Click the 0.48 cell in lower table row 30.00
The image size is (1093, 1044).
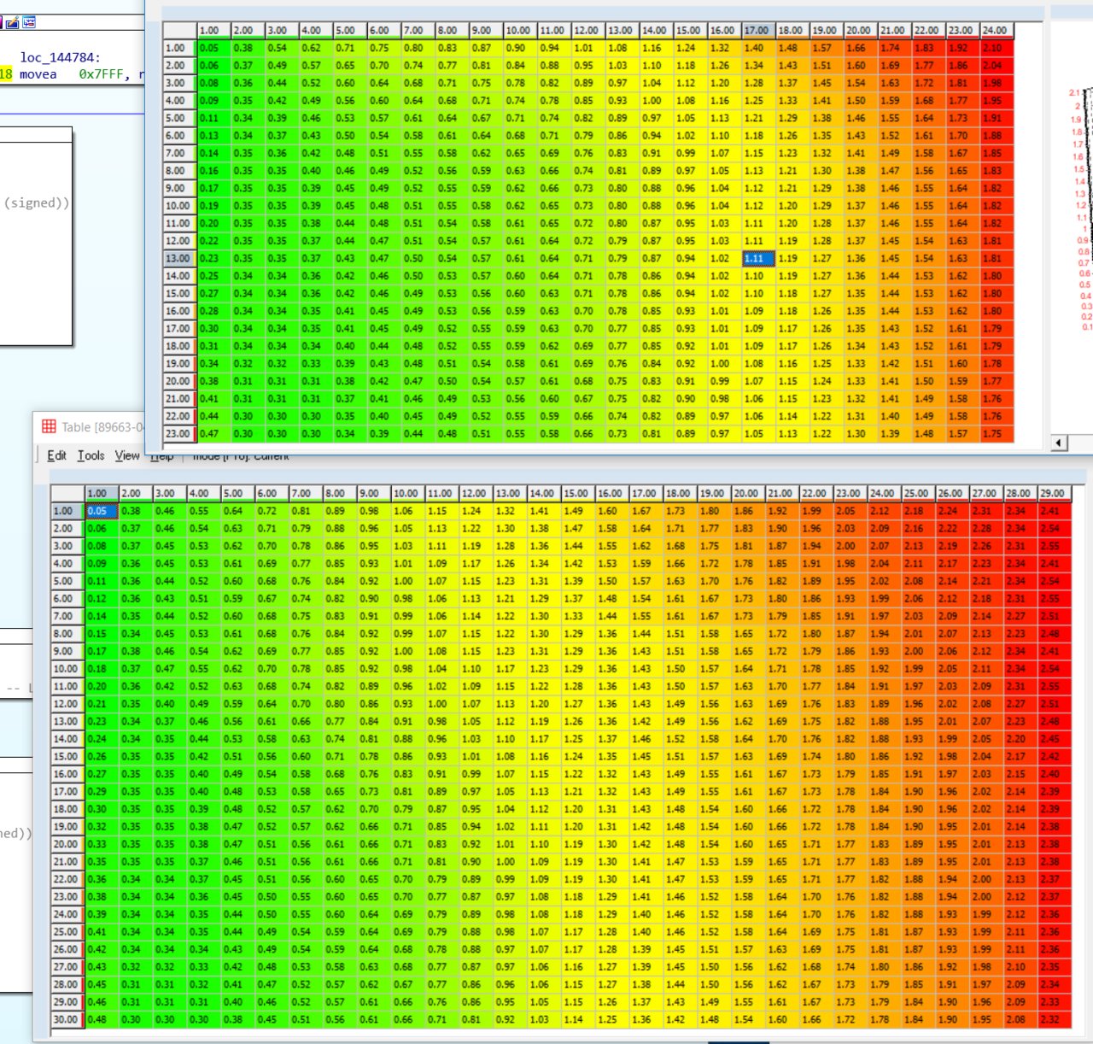click(101, 1019)
